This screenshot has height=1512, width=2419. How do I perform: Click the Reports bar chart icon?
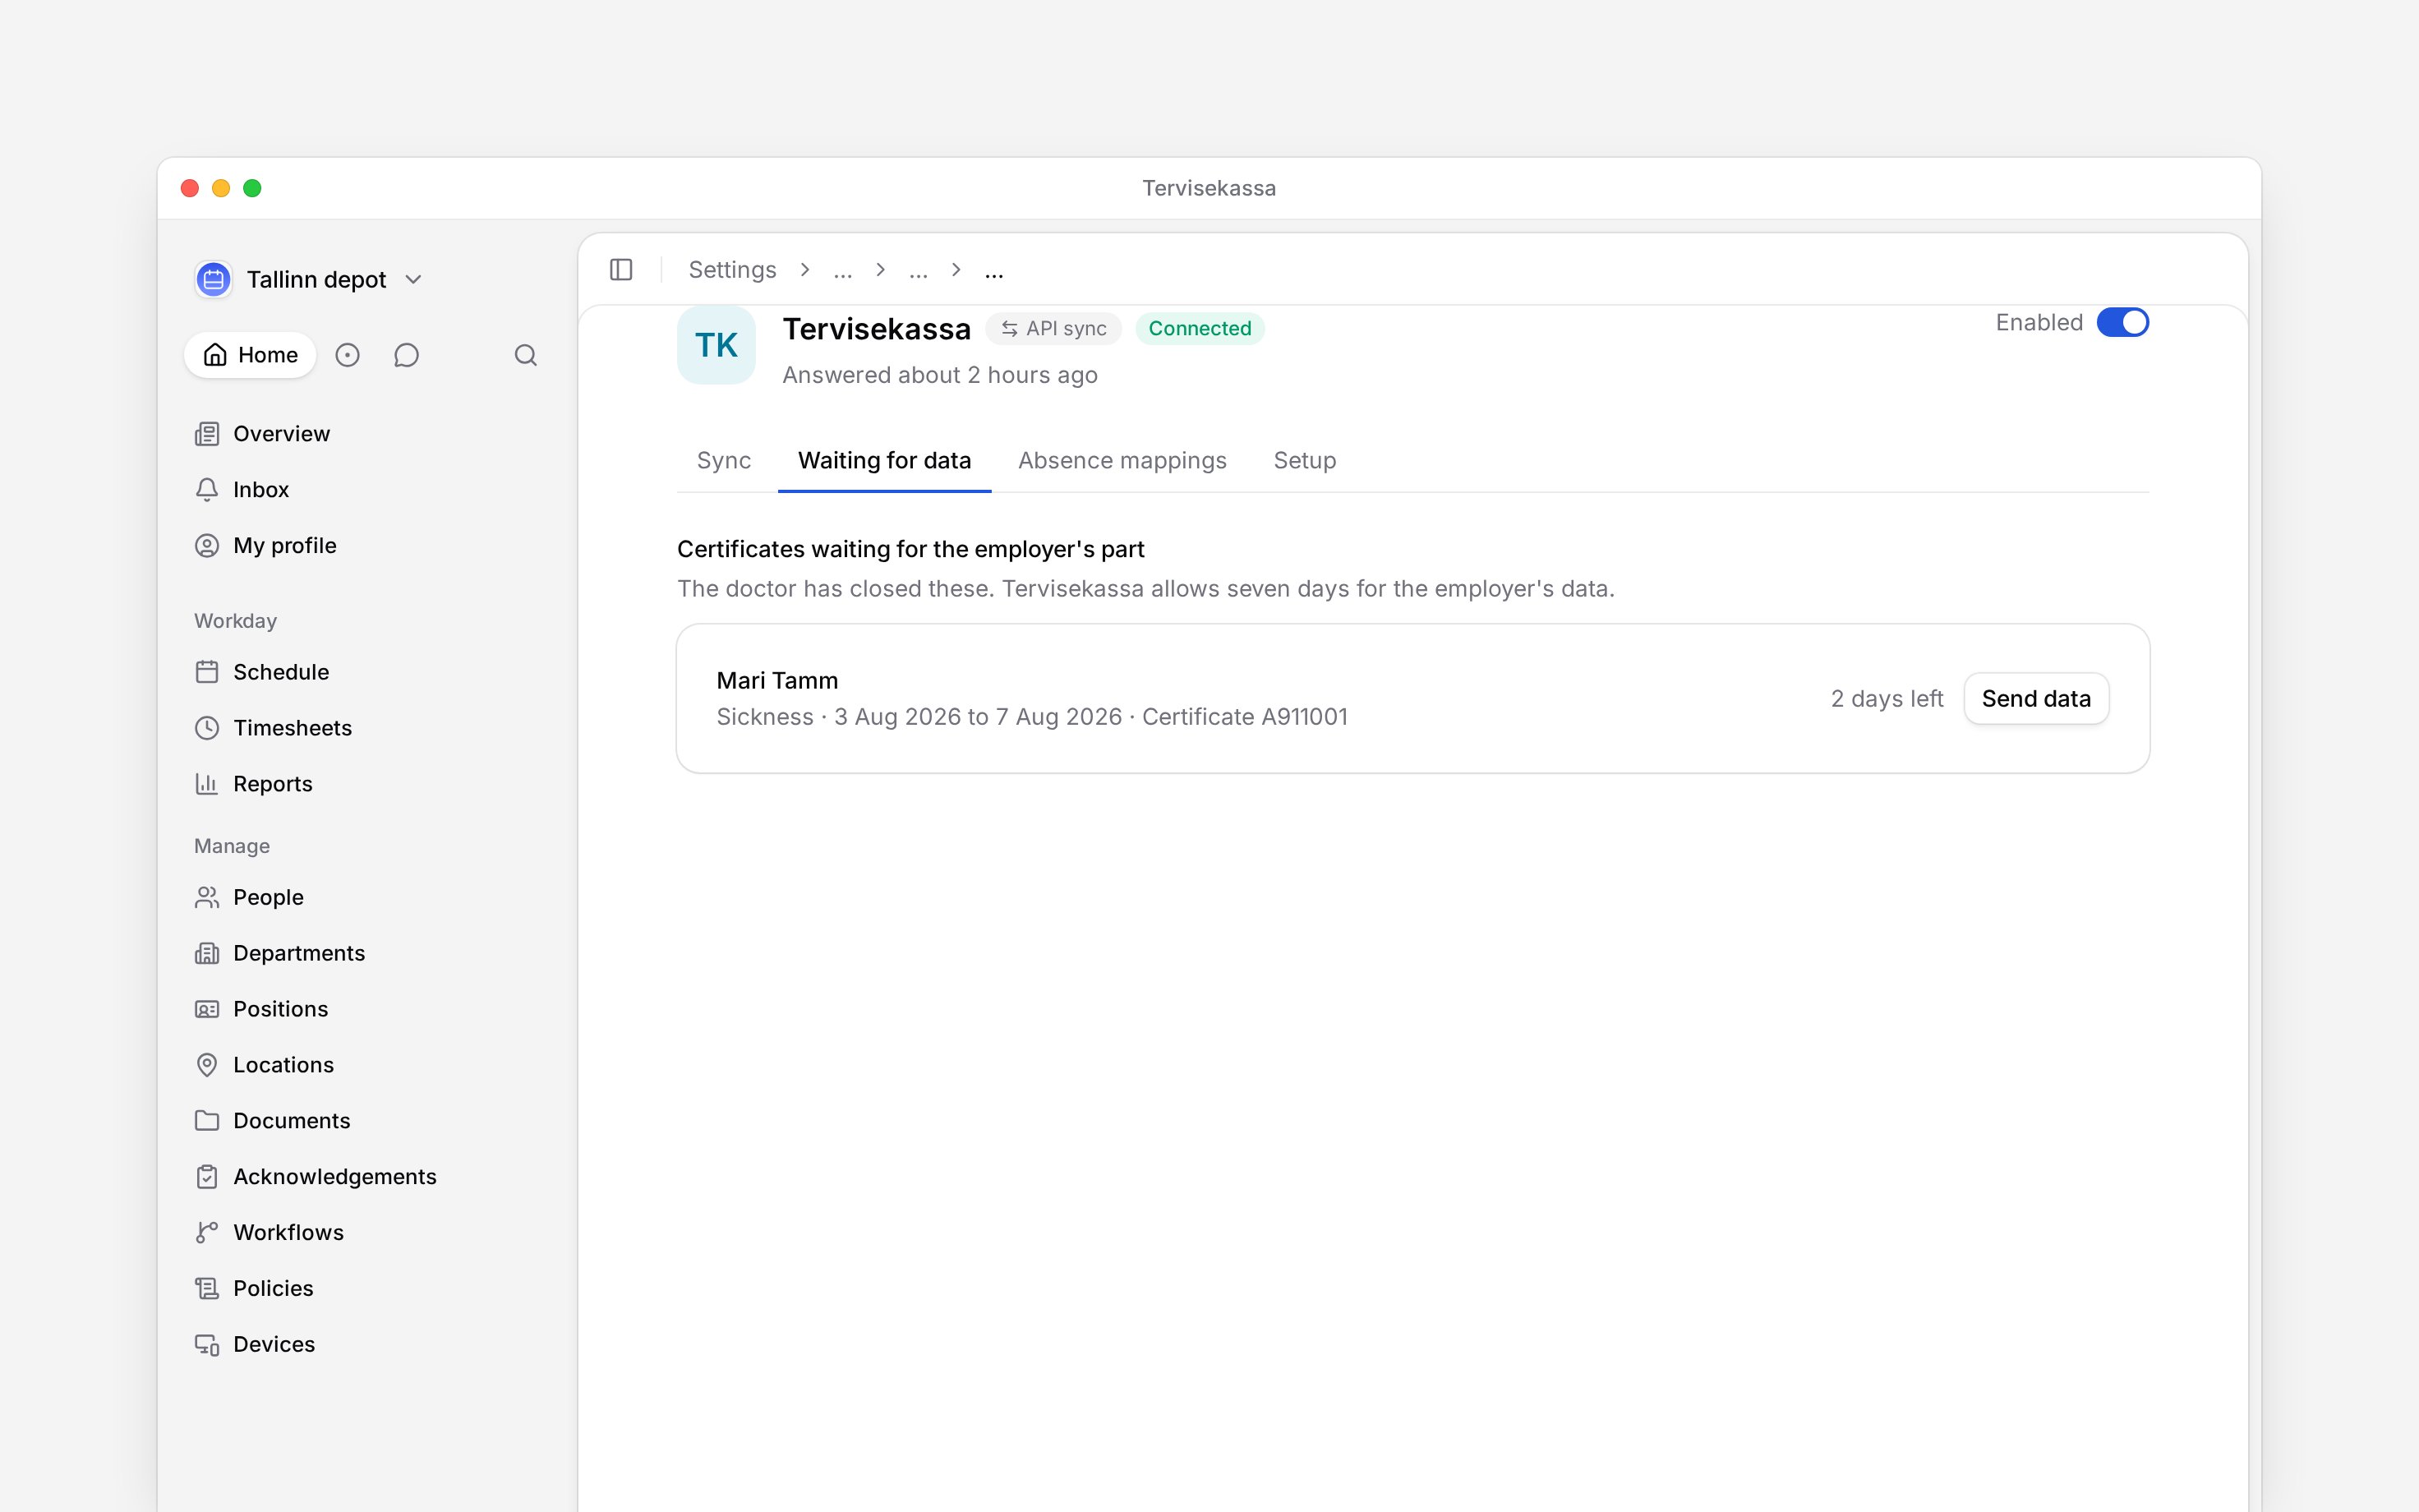pyautogui.click(x=207, y=784)
